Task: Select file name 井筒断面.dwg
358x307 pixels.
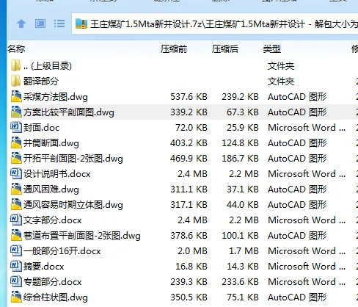Action: [x=51, y=143]
